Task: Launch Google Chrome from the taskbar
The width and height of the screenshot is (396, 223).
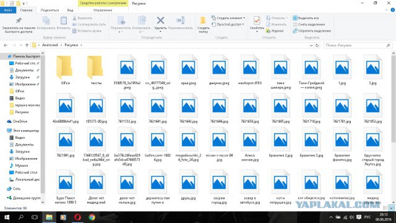Action: tap(92, 217)
